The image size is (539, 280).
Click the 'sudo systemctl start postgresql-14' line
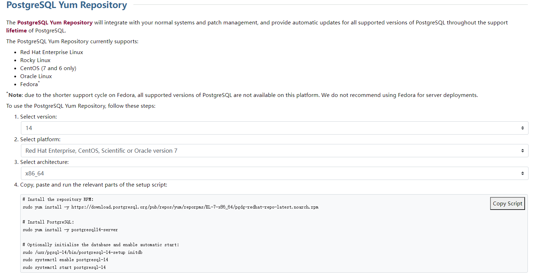pyautogui.click(x=64, y=267)
